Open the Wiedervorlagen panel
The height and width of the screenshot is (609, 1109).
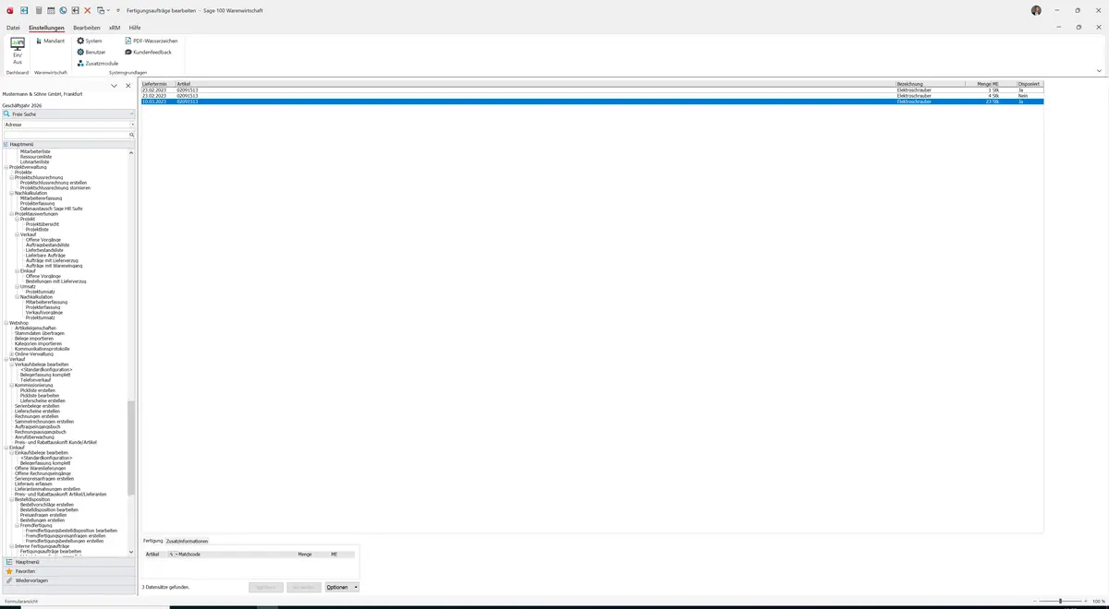[69, 580]
